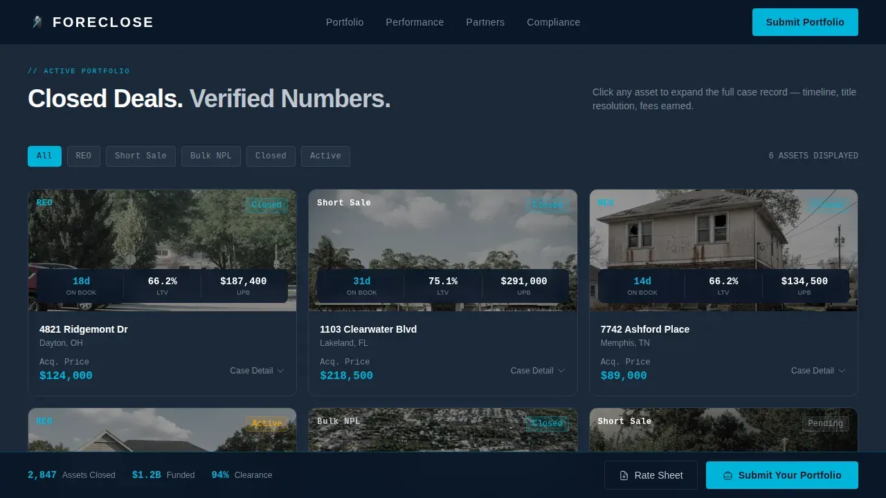Open the Compliance nav item
This screenshot has width=886, height=498.
point(553,22)
